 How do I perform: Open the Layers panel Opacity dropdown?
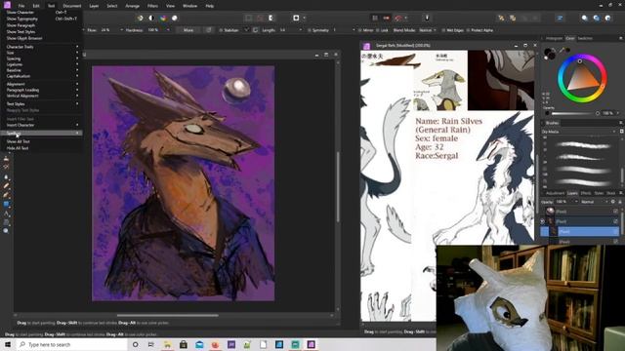[576, 202]
